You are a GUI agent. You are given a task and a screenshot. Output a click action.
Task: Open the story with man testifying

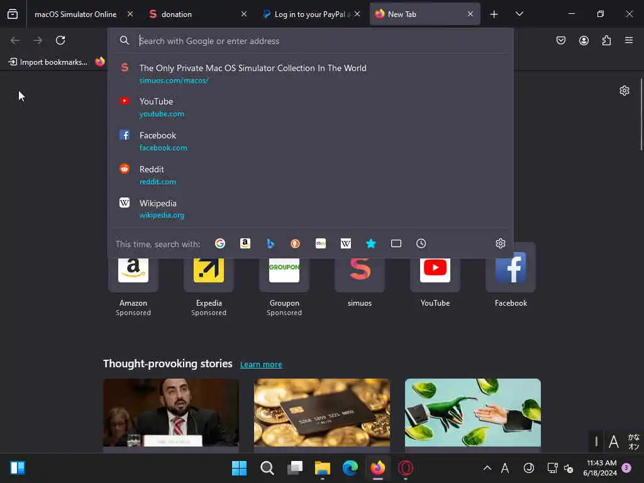(x=171, y=415)
